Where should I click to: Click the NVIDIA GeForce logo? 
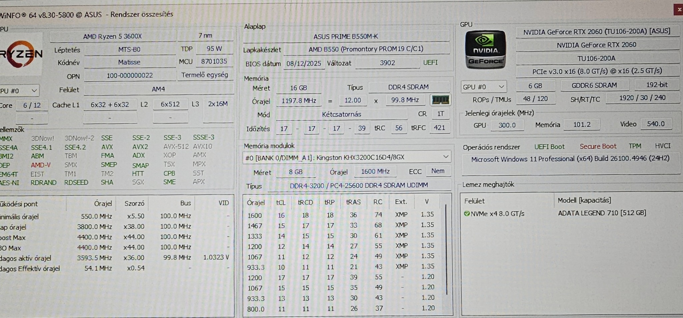[486, 50]
